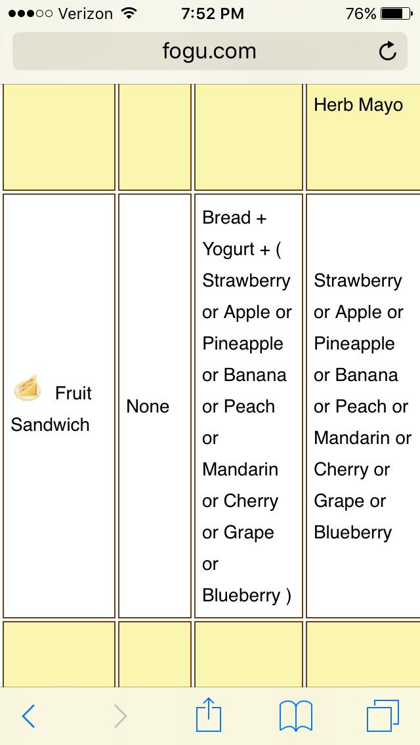This screenshot has width=420, height=745.
Task: Tap the 7:52 PM clock display
Action: (x=213, y=12)
